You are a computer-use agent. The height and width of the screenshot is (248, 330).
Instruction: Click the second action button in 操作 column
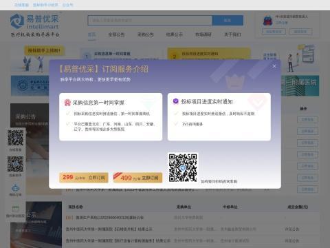tap(307, 132)
